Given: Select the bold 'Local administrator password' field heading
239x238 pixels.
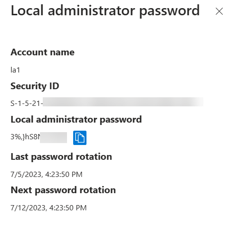Looking at the screenshot, I should tap(76, 120).
